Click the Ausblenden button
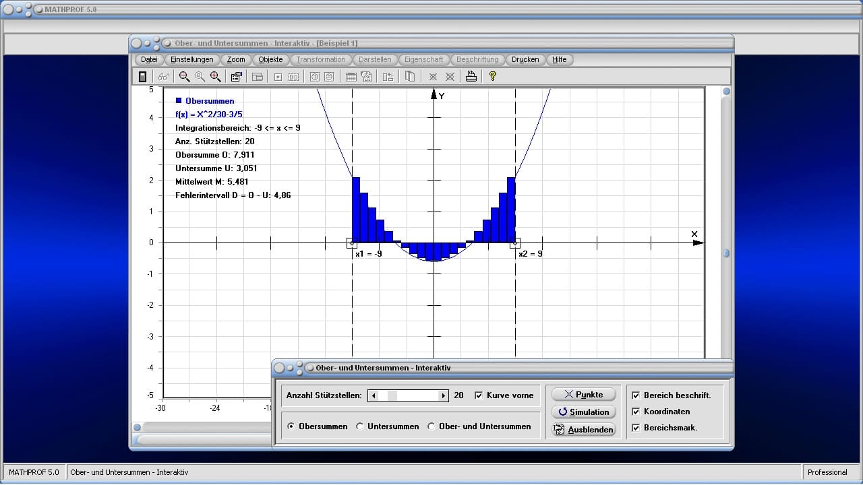The image size is (863, 485). (584, 430)
